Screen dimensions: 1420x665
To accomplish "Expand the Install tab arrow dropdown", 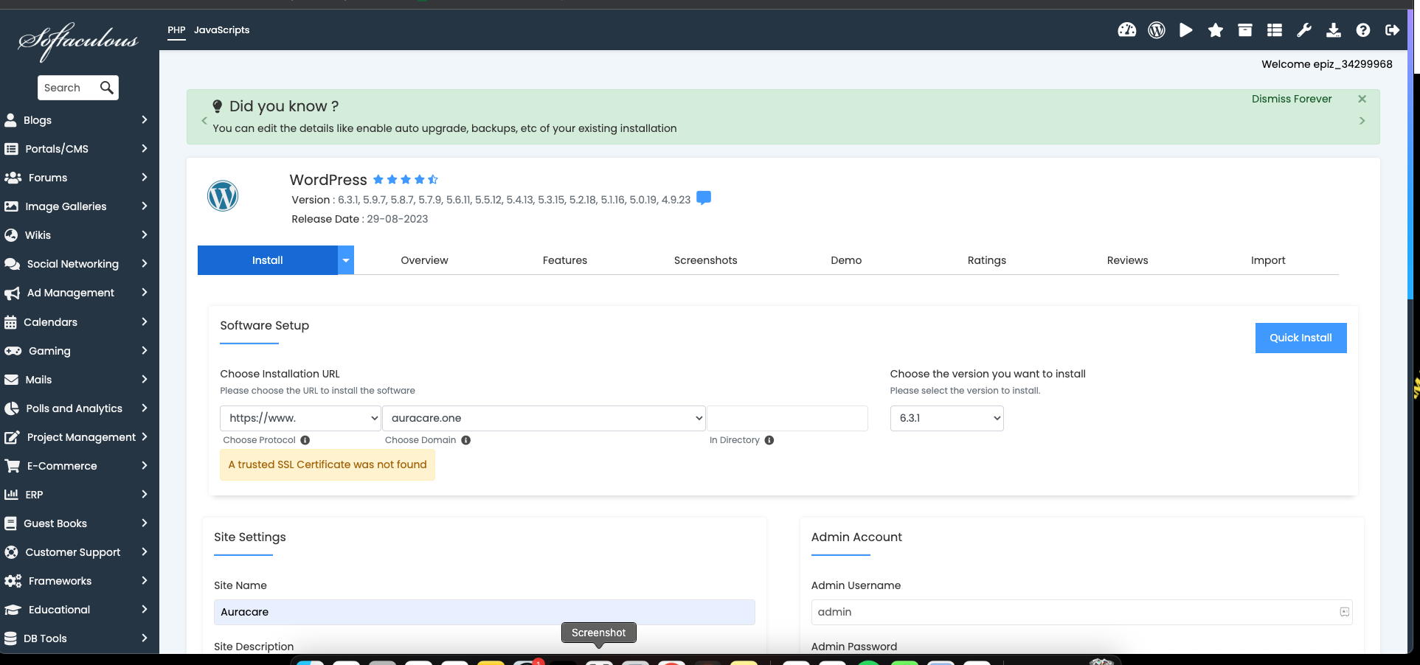I will point(345,260).
